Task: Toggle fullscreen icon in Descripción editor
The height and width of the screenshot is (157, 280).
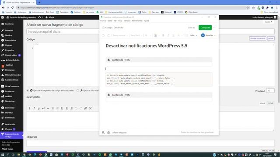Action: tap(90, 109)
